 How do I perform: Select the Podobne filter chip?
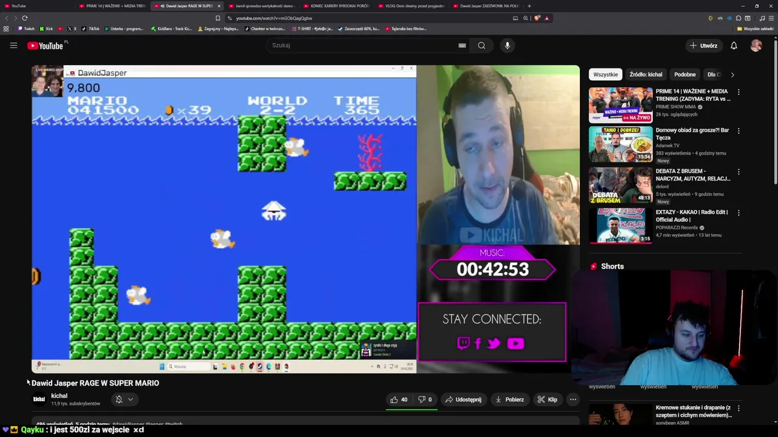tap(685, 75)
